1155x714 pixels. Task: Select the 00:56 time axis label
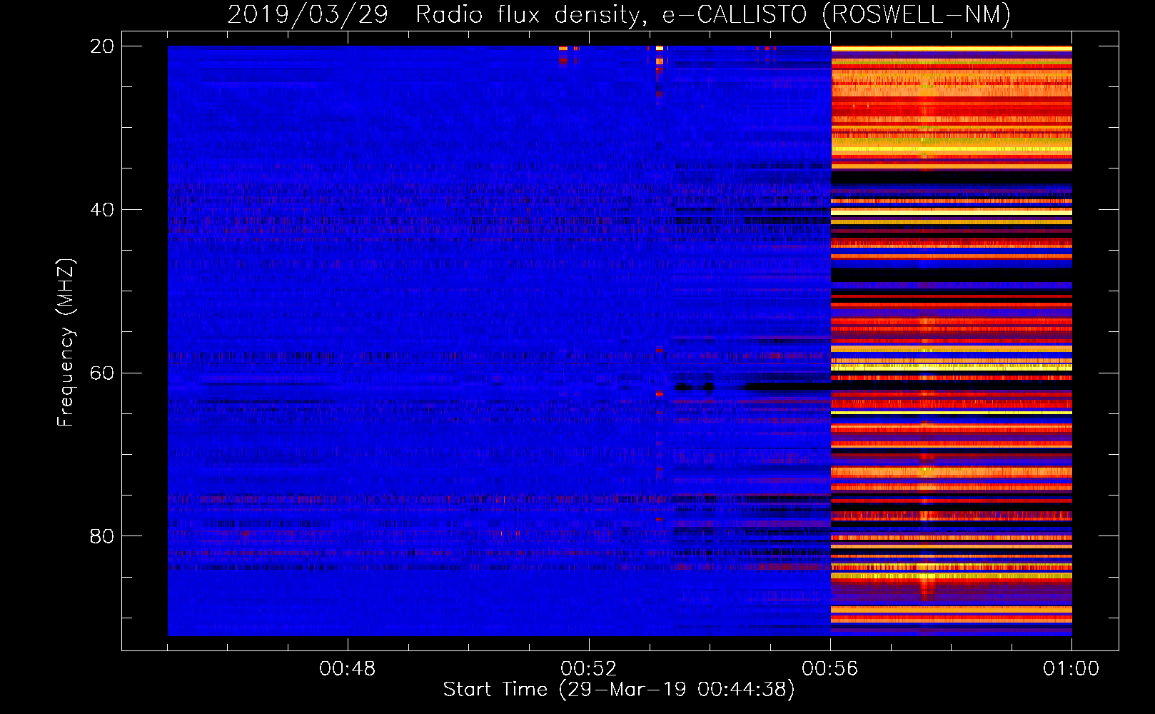click(x=830, y=669)
